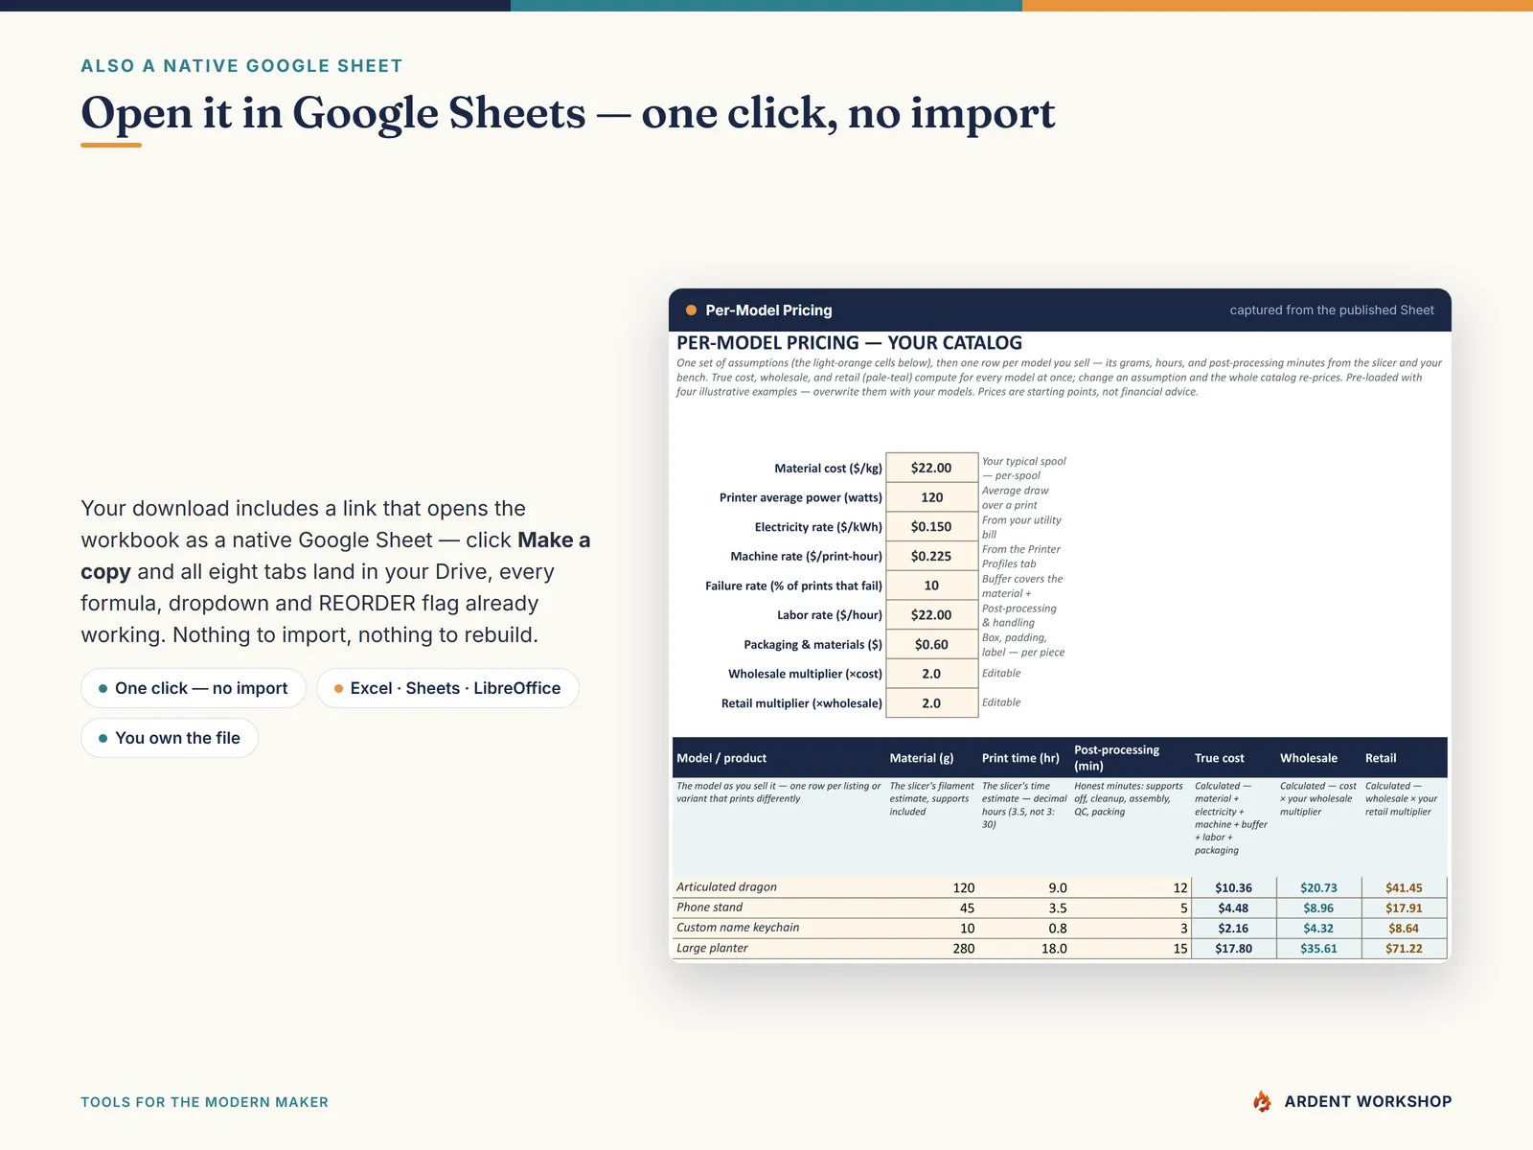Select the Printer average power (watts) value cell
The height and width of the screenshot is (1150, 1533).
click(x=931, y=497)
